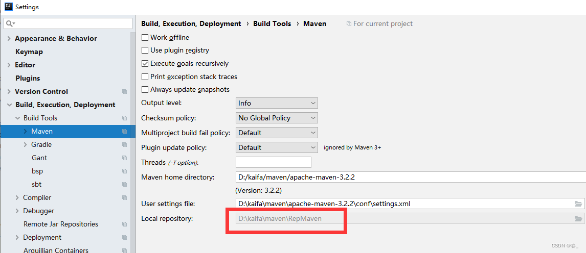The width and height of the screenshot is (586, 253).
Task: Click the Threads input field
Action: click(x=274, y=162)
